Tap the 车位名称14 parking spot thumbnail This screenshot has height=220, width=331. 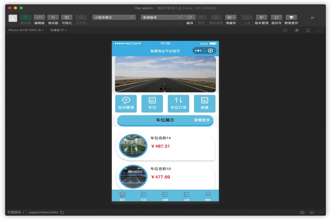133,146
